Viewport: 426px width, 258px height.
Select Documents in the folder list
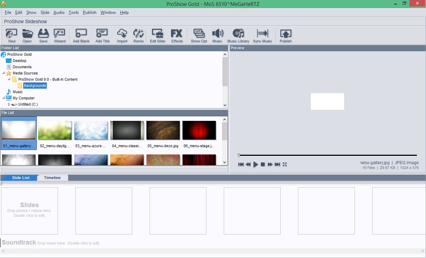click(x=22, y=67)
